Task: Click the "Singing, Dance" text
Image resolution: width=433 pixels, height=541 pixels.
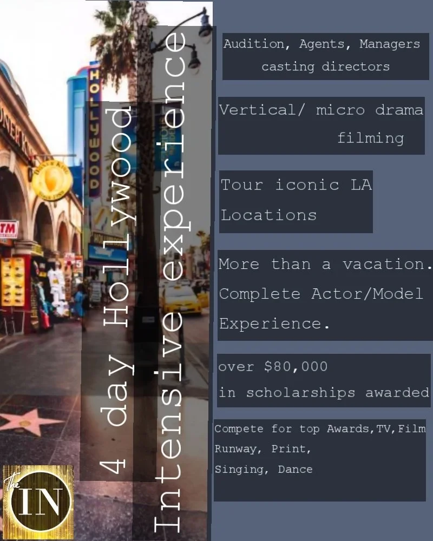Action: click(x=264, y=469)
